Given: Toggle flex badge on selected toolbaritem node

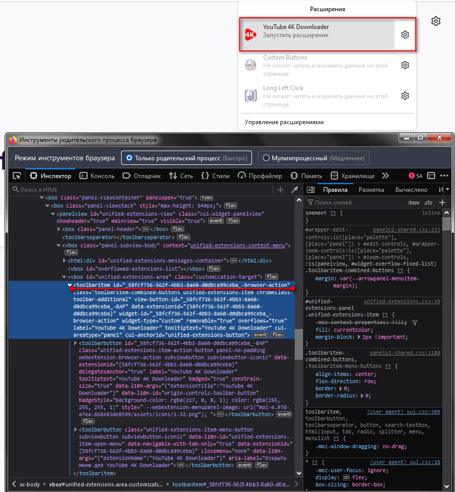Looking at the screenshot, I should click(277, 335).
